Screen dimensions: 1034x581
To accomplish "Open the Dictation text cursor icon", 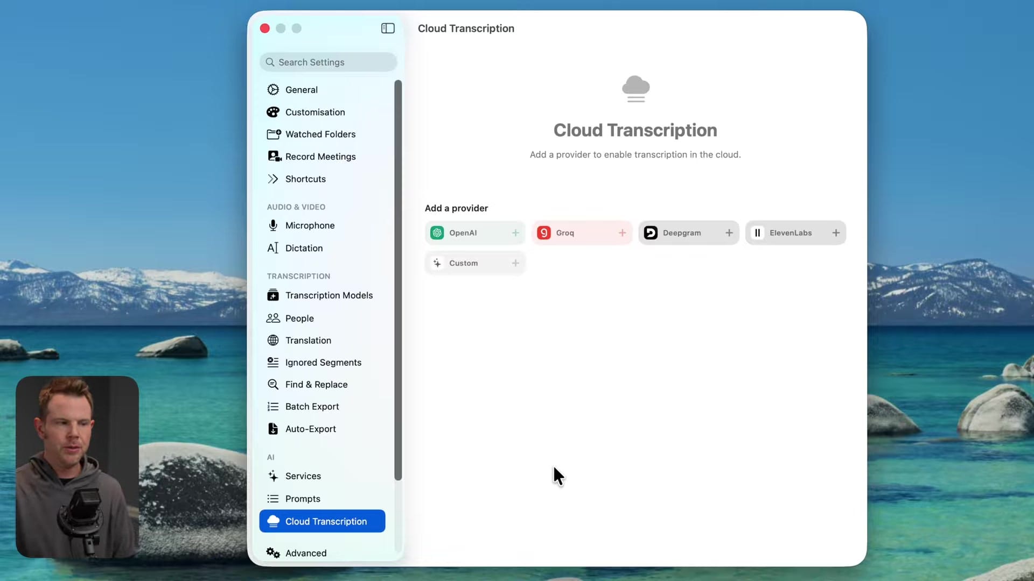I will tap(273, 248).
